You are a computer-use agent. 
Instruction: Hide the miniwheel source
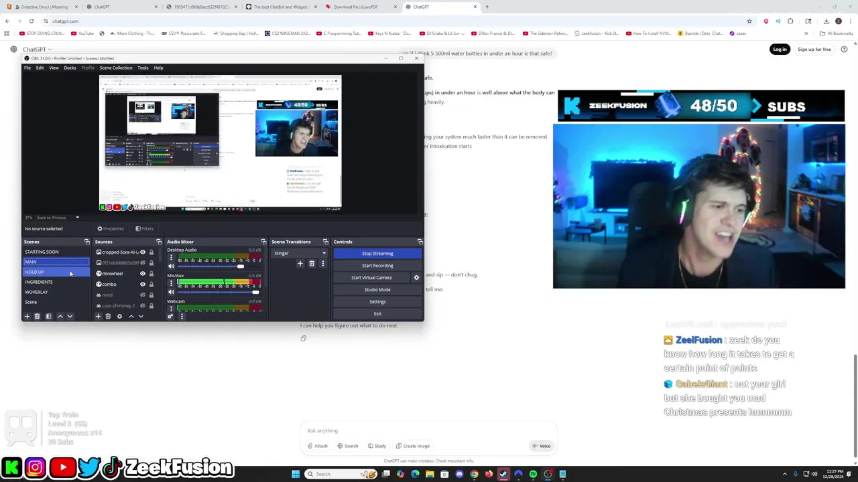142,274
